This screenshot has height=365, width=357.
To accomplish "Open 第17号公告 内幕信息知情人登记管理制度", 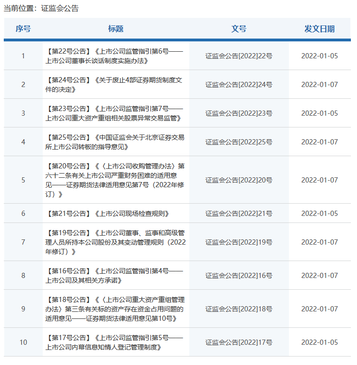I will [x=114, y=342].
